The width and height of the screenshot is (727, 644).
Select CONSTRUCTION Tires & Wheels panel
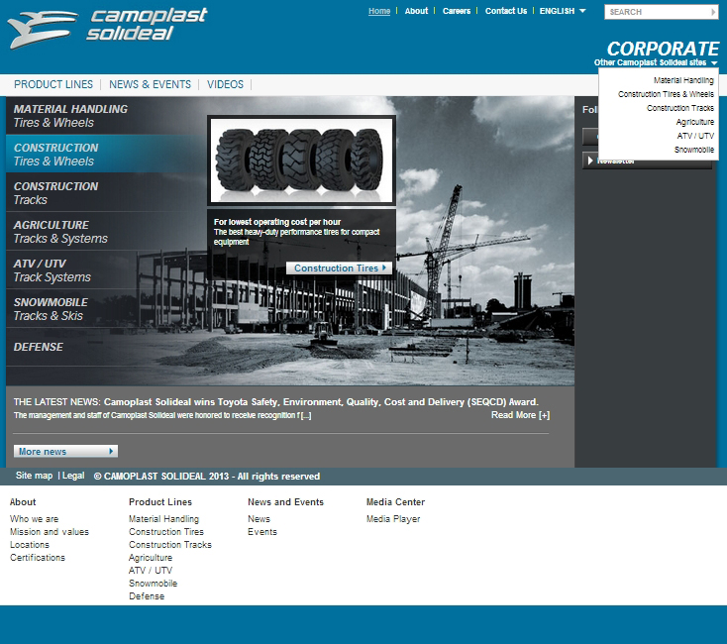click(x=106, y=154)
